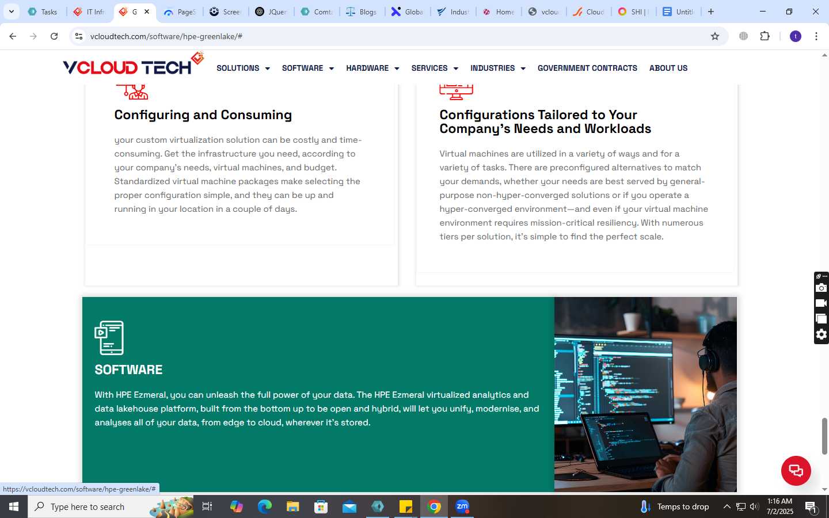
Task: Open Microsoft Store from the taskbar
Action: point(321,506)
